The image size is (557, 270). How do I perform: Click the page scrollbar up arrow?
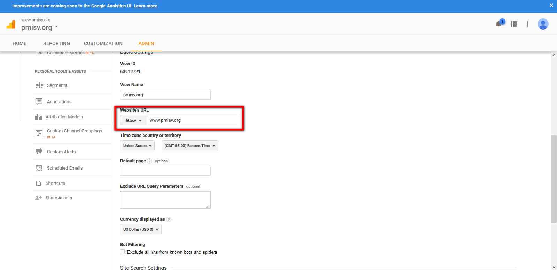[554, 55]
